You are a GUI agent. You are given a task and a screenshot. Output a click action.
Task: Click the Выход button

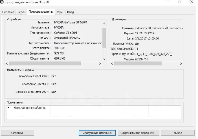point(178,133)
